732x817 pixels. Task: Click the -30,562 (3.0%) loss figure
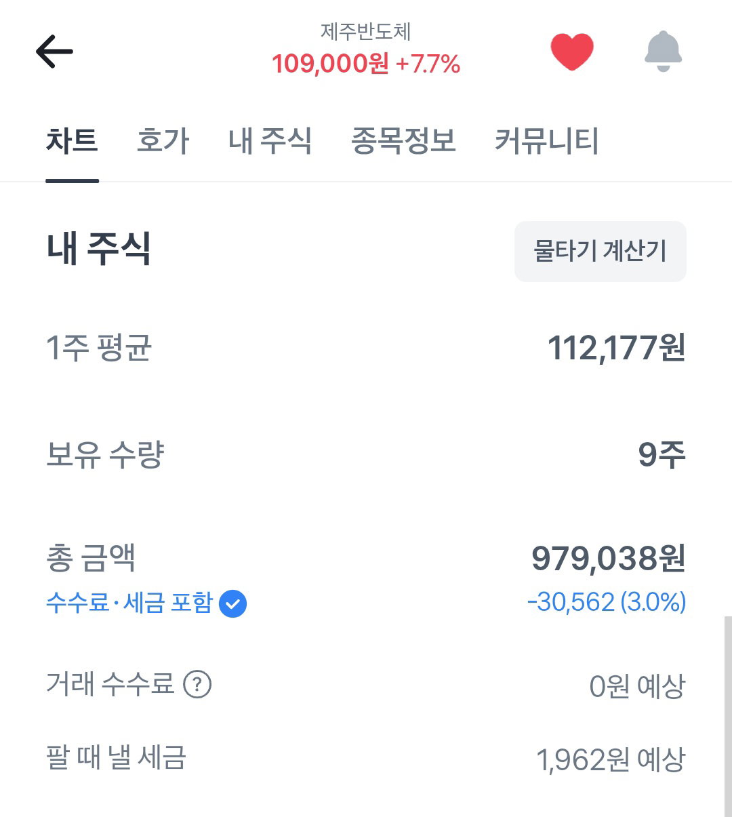tap(607, 602)
